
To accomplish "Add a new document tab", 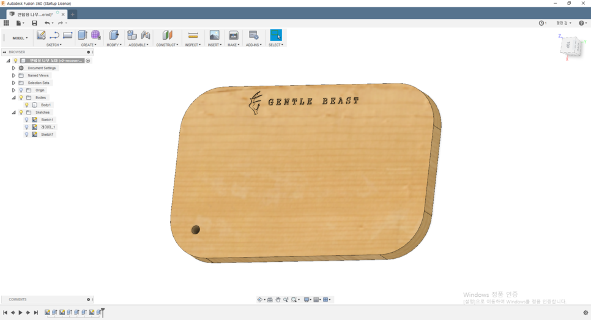I will (72, 14).
